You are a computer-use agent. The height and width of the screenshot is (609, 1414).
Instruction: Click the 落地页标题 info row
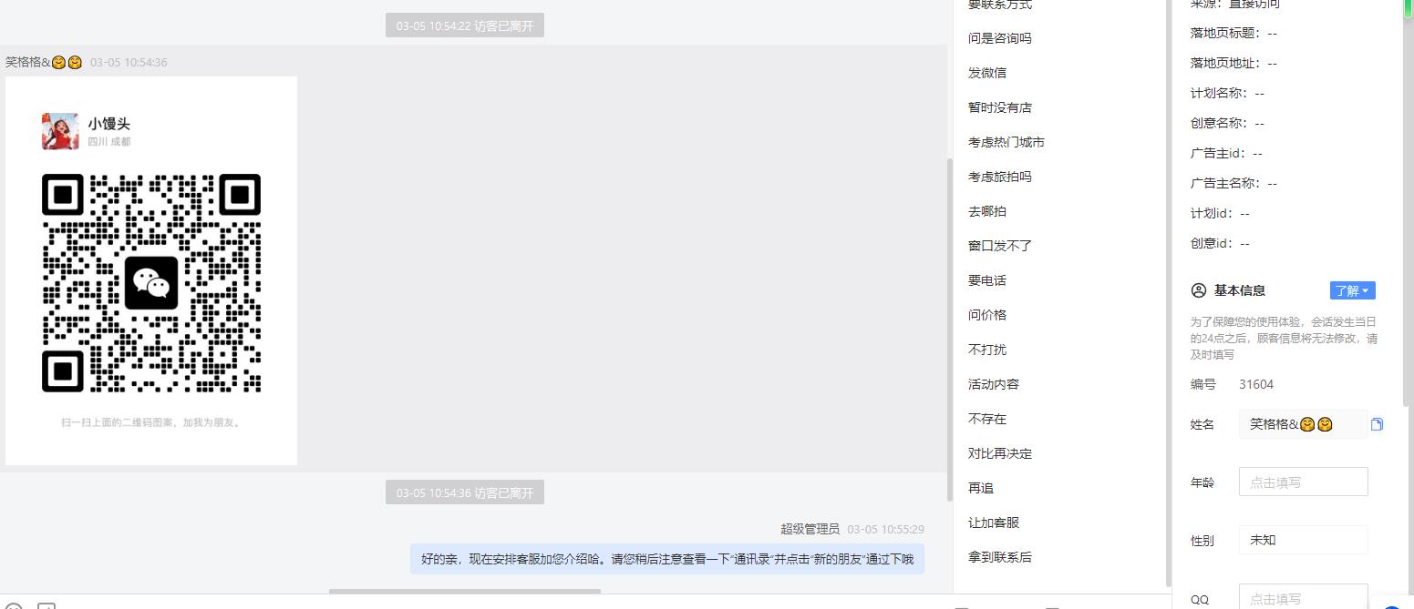1233,33
